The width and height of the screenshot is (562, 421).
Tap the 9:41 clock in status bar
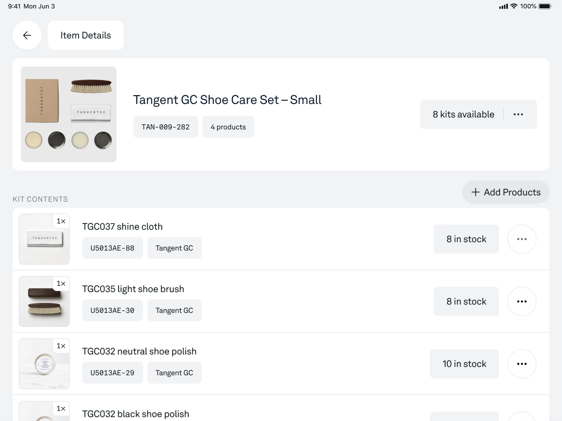pyautogui.click(x=14, y=6)
